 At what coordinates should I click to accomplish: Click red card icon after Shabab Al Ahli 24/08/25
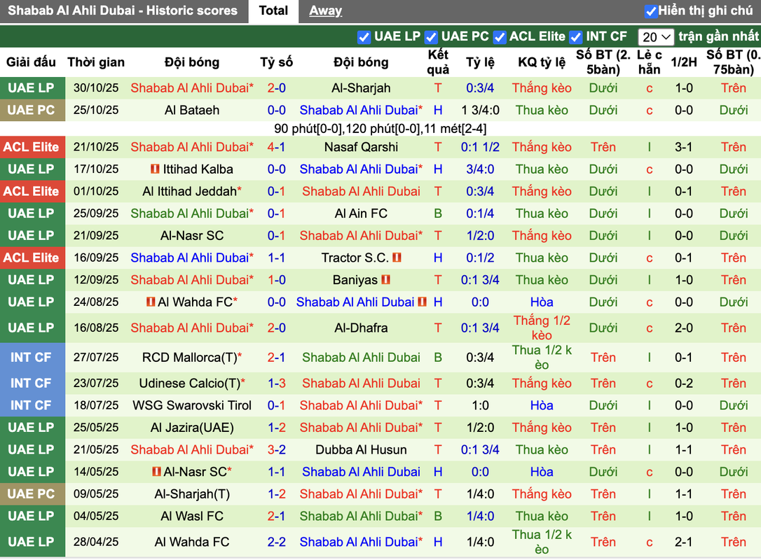(x=423, y=302)
